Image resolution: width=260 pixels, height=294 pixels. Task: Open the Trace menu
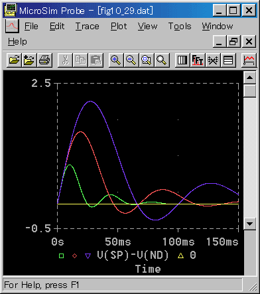pos(88,27)
